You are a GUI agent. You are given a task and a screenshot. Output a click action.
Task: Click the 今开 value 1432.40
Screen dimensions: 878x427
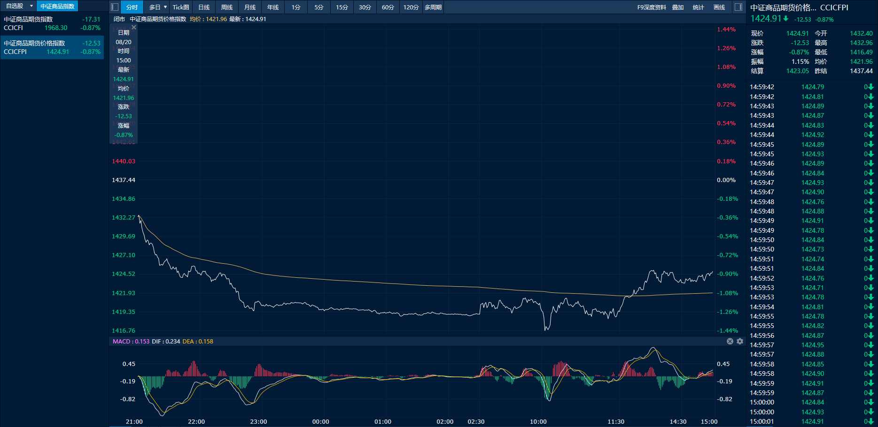[861, 33]
